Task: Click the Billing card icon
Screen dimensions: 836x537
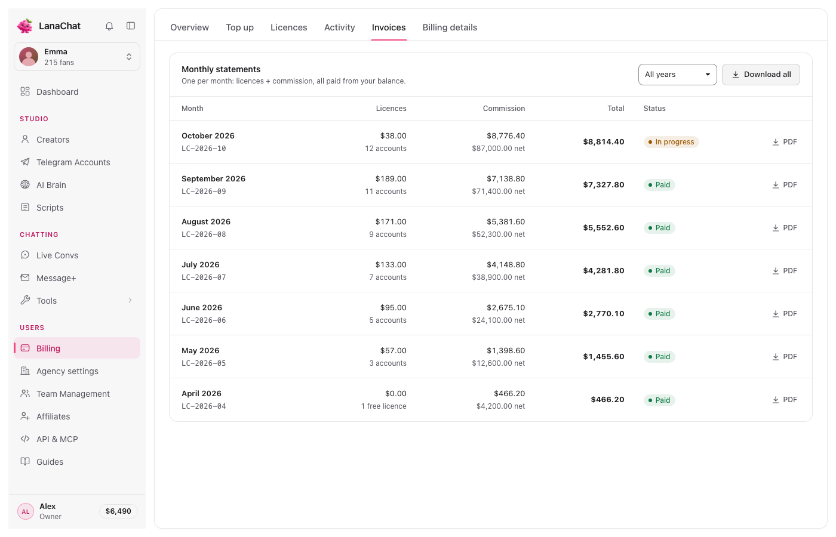Action: tap(25, 348)
